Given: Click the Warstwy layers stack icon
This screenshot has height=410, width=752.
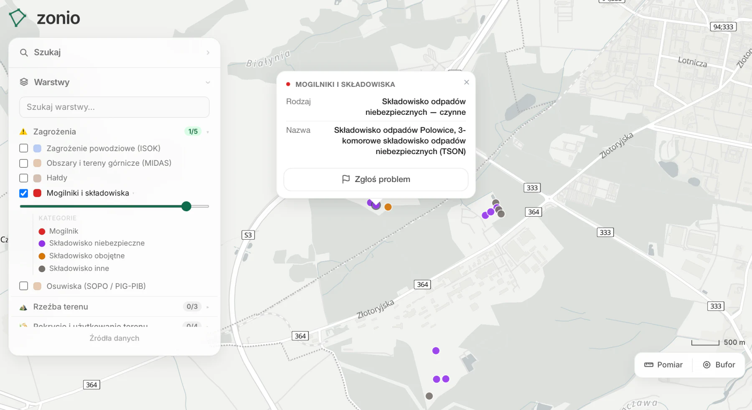Looking at the screenshot, I should [24, 82].
